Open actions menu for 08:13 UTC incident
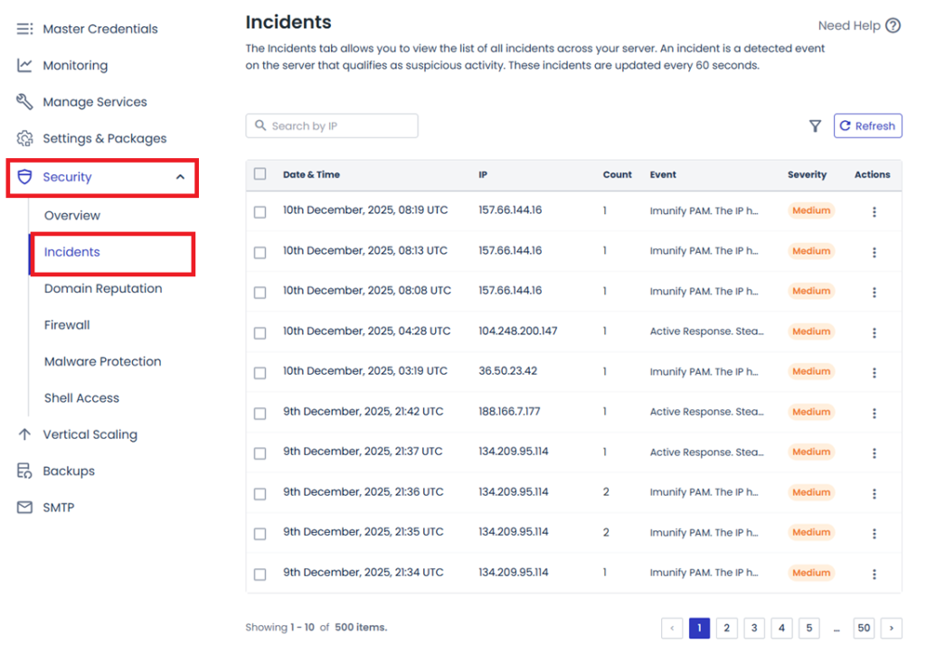The height and width of the screenshot is (653, 926). pos(874,253)
